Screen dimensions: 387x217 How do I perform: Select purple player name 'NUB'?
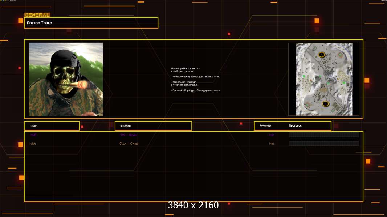pyautogui.click(x=33, y=135)
